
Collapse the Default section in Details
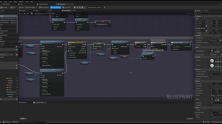coord(195,81)
